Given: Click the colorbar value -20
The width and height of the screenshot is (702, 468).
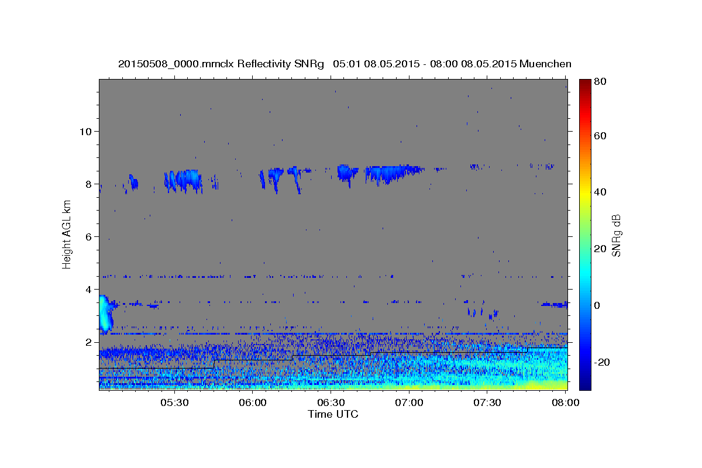Looking at the screenshot, I should tap(601, 362).
